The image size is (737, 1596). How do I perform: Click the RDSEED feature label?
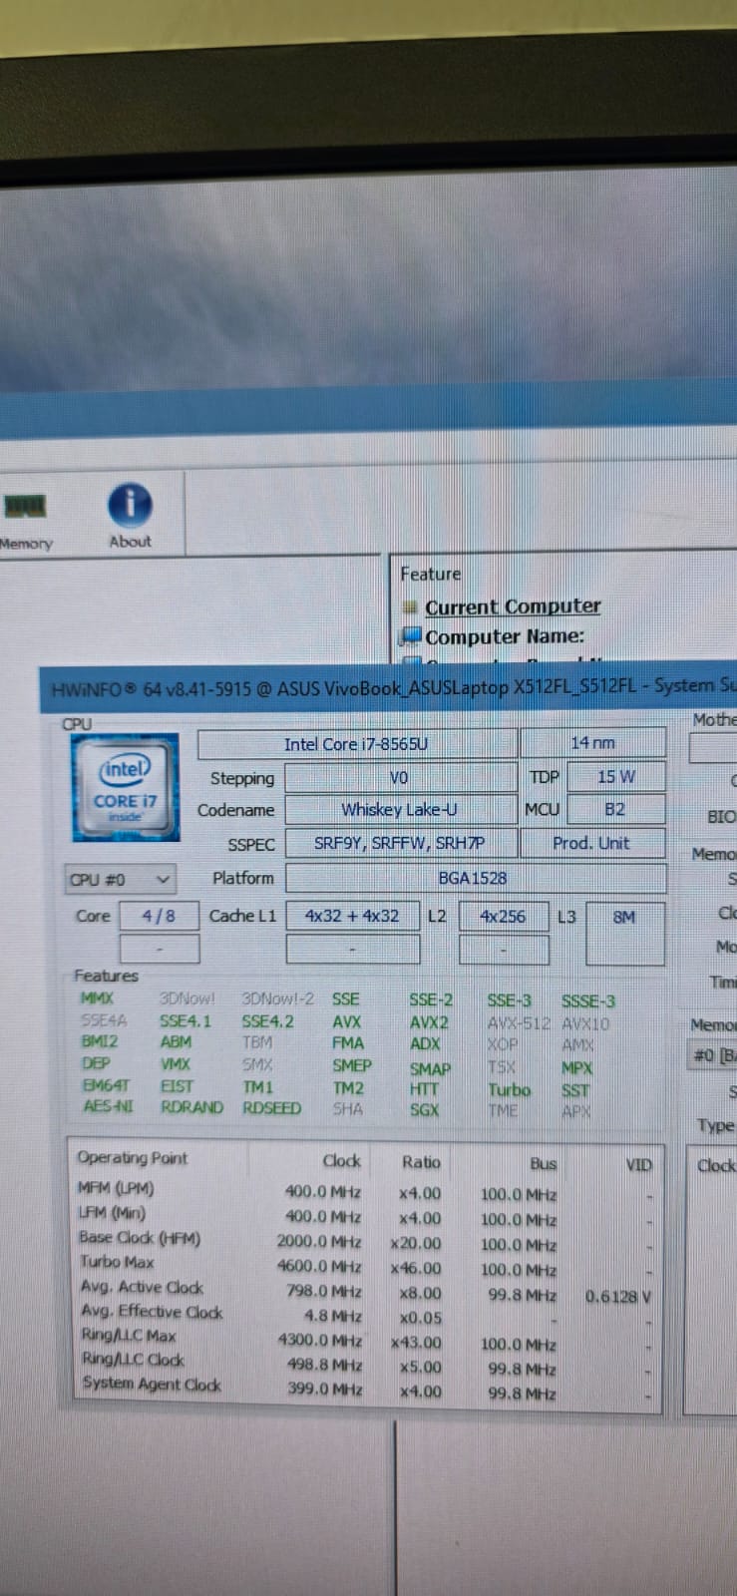click(271, 1108)
